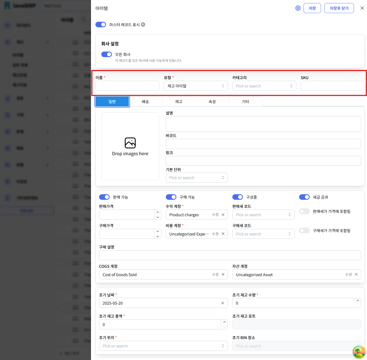Viewport: 367px width, 360px height.
Task: Enable 판매세가 가격에 포함됨 switch
Action: pyautogui.click(x=304, y=211)
